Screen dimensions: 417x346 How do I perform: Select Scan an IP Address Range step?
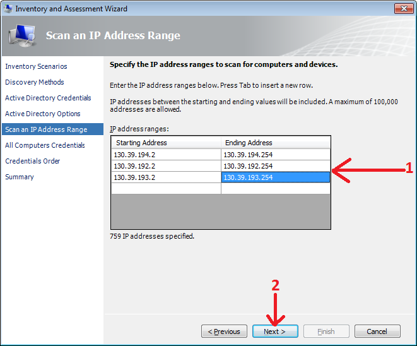pos(46,129)
